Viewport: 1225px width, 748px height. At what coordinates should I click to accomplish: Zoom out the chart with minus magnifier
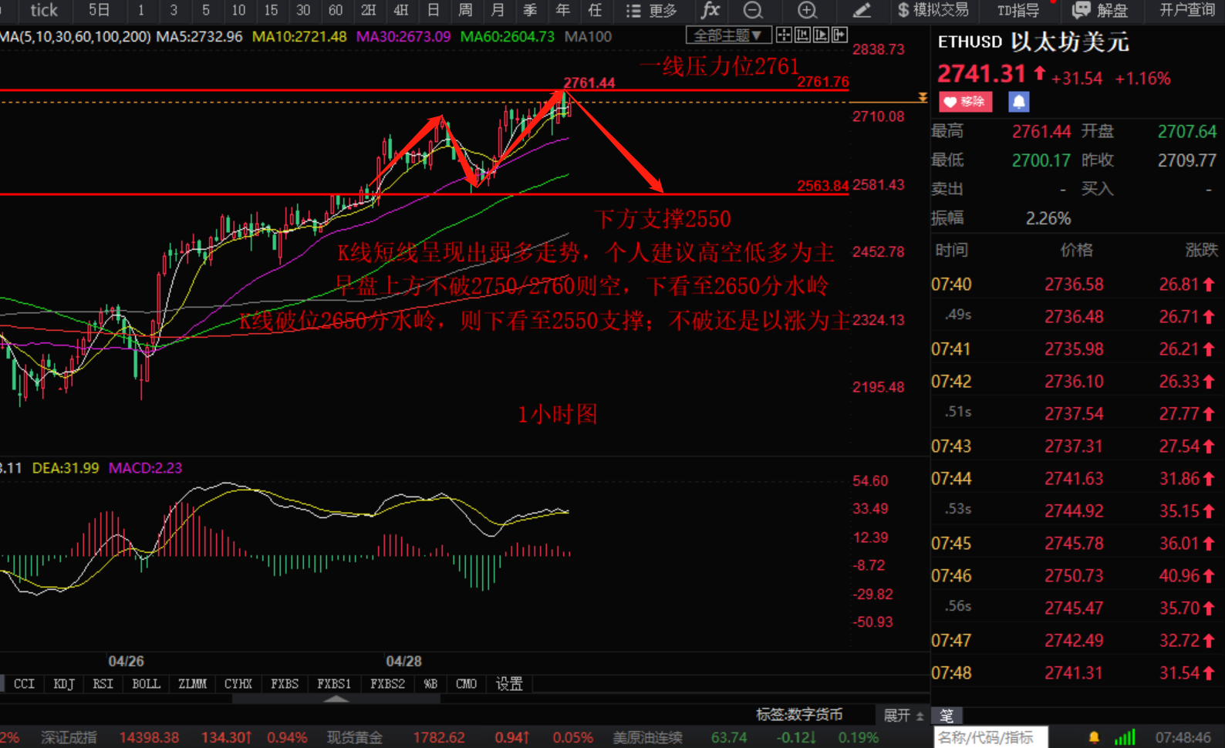[x=753, y=10]
